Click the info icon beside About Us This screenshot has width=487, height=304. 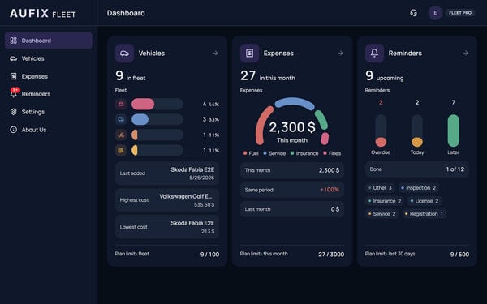pos(13,130)
